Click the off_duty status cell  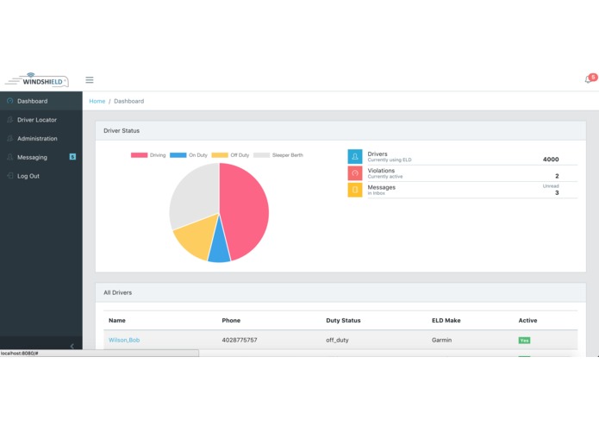point(337,340)
